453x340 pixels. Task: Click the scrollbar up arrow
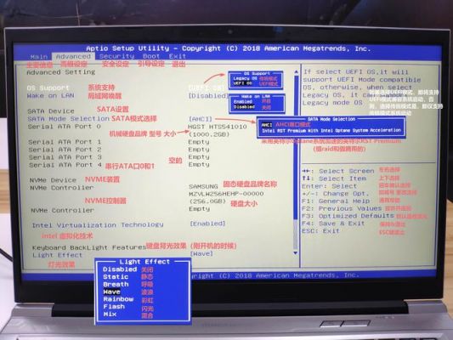pos(296,71)
